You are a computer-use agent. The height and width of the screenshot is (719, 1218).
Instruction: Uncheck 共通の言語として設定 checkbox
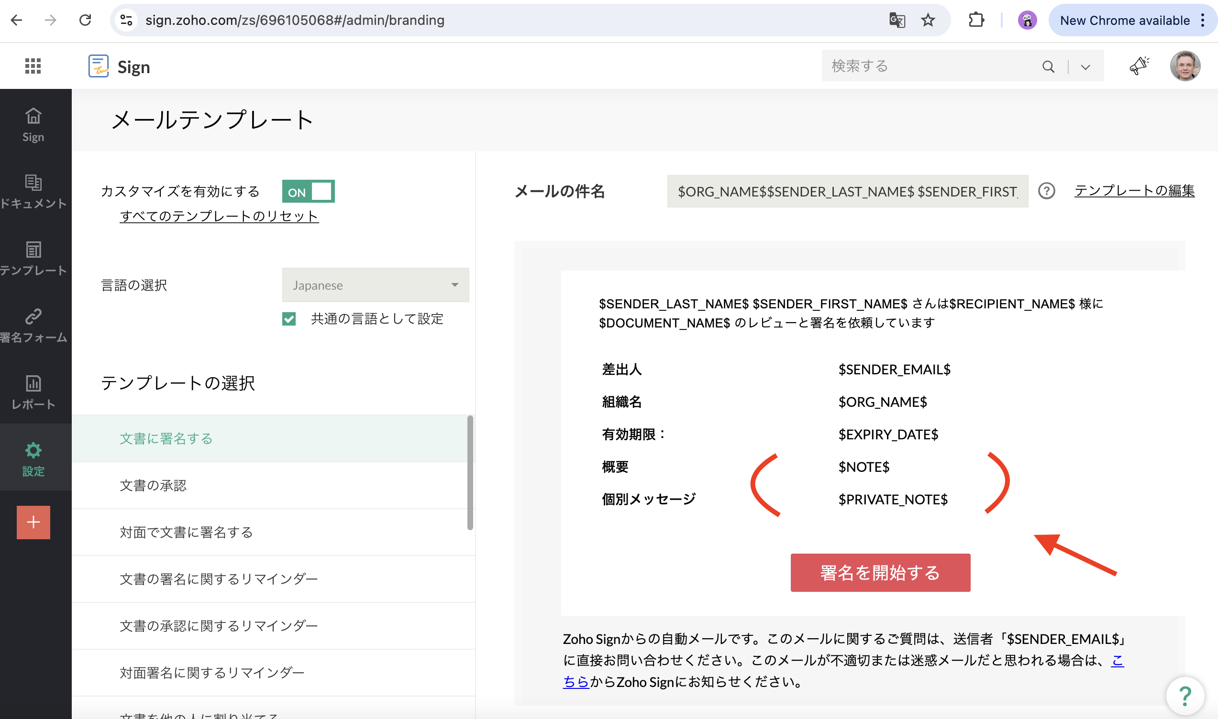(289, 319)
